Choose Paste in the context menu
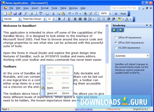 tap(57, 88)
